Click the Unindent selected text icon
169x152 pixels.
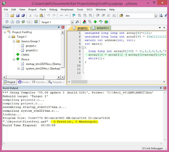pos(103,16)
